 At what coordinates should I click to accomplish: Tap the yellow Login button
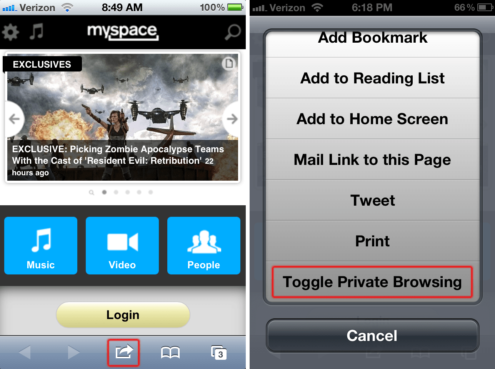point(123,315)
